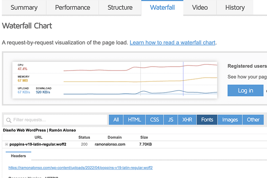Screen dimensions: 267x178
Task: Open the poppins woff2 full URL link
Action: [x=81, y=168]
